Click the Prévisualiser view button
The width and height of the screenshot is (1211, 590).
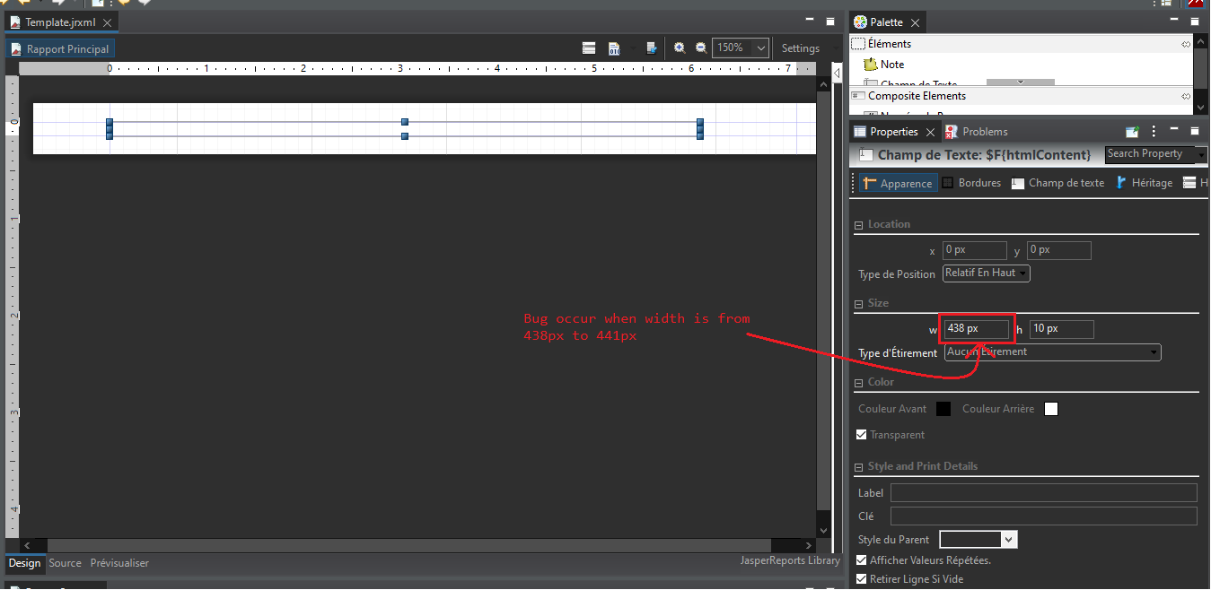click(x=119, y=563)
